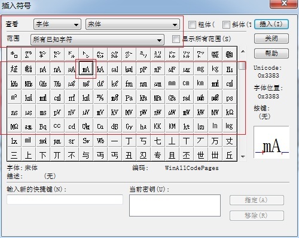299x238 pixels.
Task: Expand the 范围 所有已知字符 dropdown
Action: coord(97,39)
